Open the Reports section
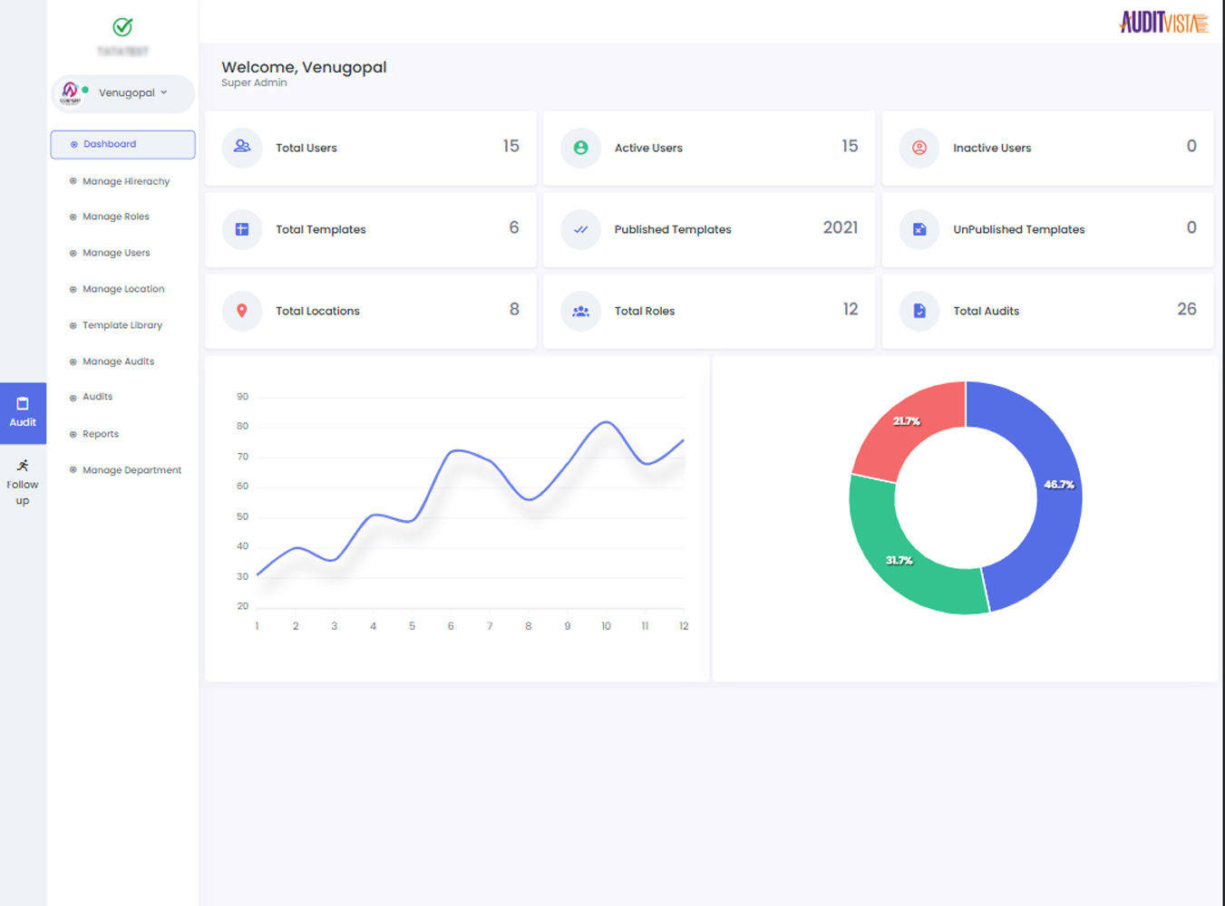Screen dimensions: 1225x906 tap(101, 434)
